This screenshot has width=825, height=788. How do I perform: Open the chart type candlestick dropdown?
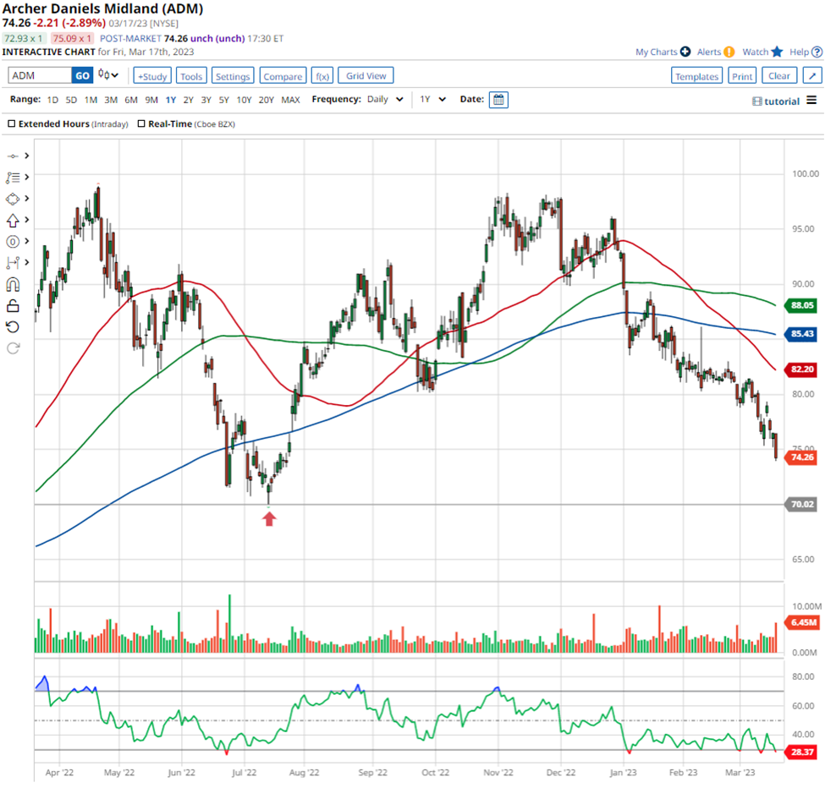(108, 75)
